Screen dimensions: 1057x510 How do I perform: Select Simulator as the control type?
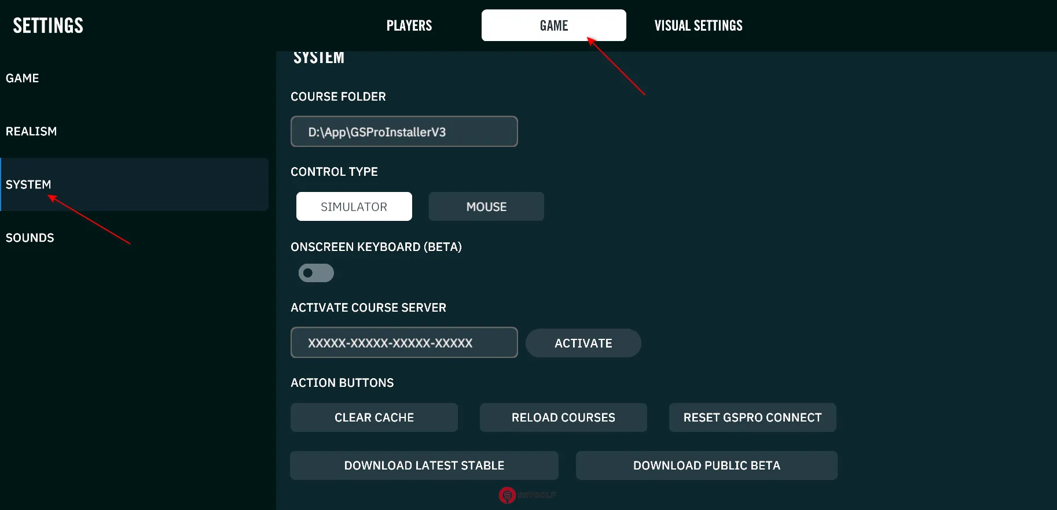point(354,207)
